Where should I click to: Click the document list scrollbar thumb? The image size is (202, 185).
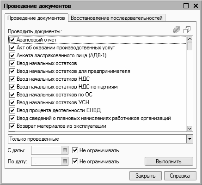190,46
